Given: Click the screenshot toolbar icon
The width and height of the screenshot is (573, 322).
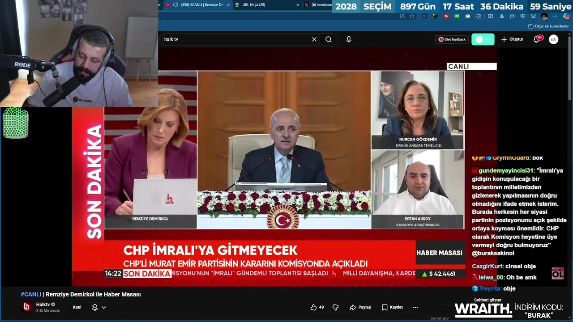Looking at the screenshot, I should 533,16.
